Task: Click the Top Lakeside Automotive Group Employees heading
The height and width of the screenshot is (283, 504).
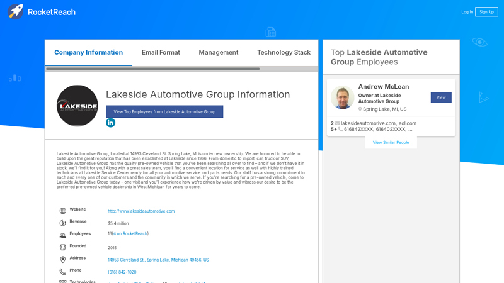Action: click(379, 57)
